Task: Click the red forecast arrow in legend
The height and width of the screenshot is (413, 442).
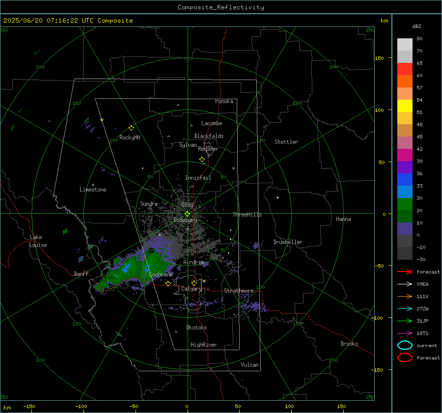Action: tap(405, 272)
